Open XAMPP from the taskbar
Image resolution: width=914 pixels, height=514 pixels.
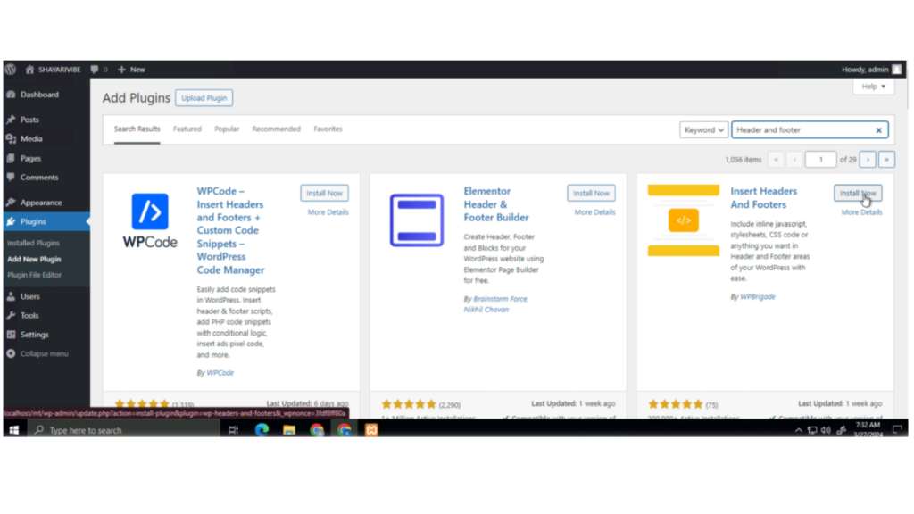point(371,430)
